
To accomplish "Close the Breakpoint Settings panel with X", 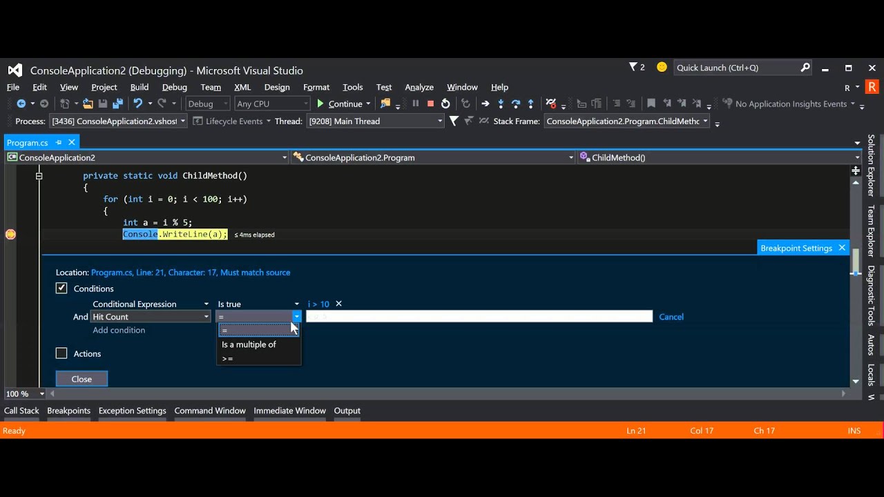I will pos(842,248).
